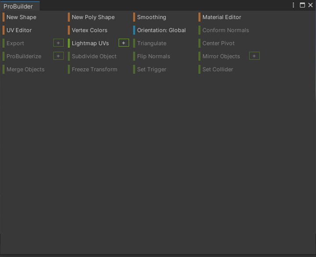The image size is (316, 257).
Task: Click Triangulate action
Action: (151, 43)
